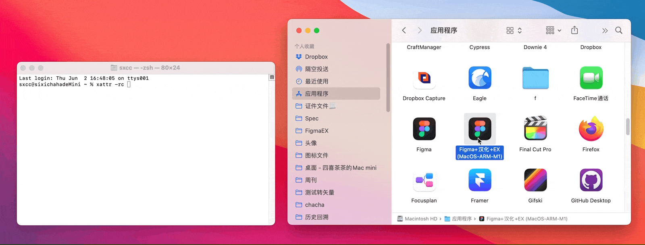Select the blue folder named f
Viewport: 645px width, 245px height.
[535, 78]
